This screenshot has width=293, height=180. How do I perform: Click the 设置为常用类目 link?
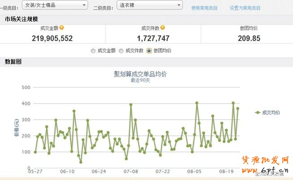coord(245,8)
